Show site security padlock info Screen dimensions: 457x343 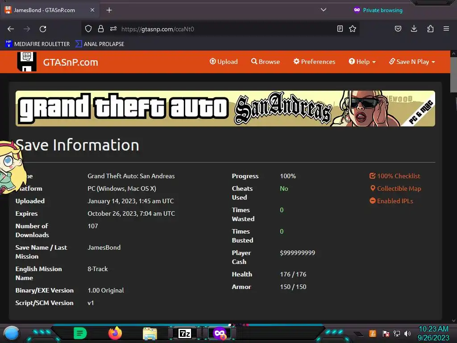[101, 29]
